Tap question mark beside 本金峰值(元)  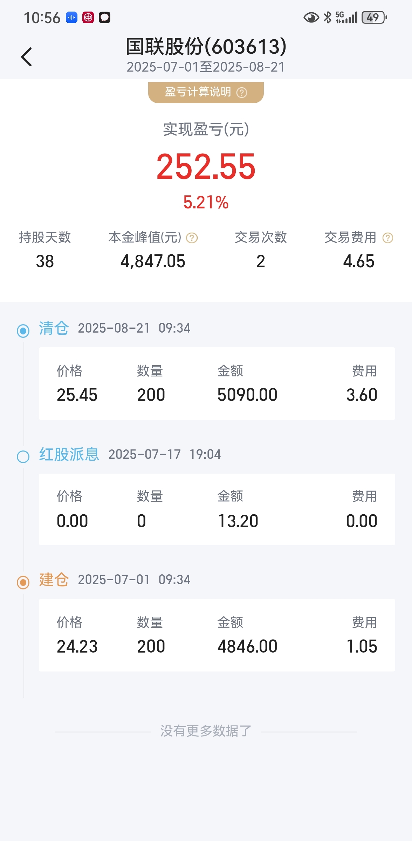192,238
